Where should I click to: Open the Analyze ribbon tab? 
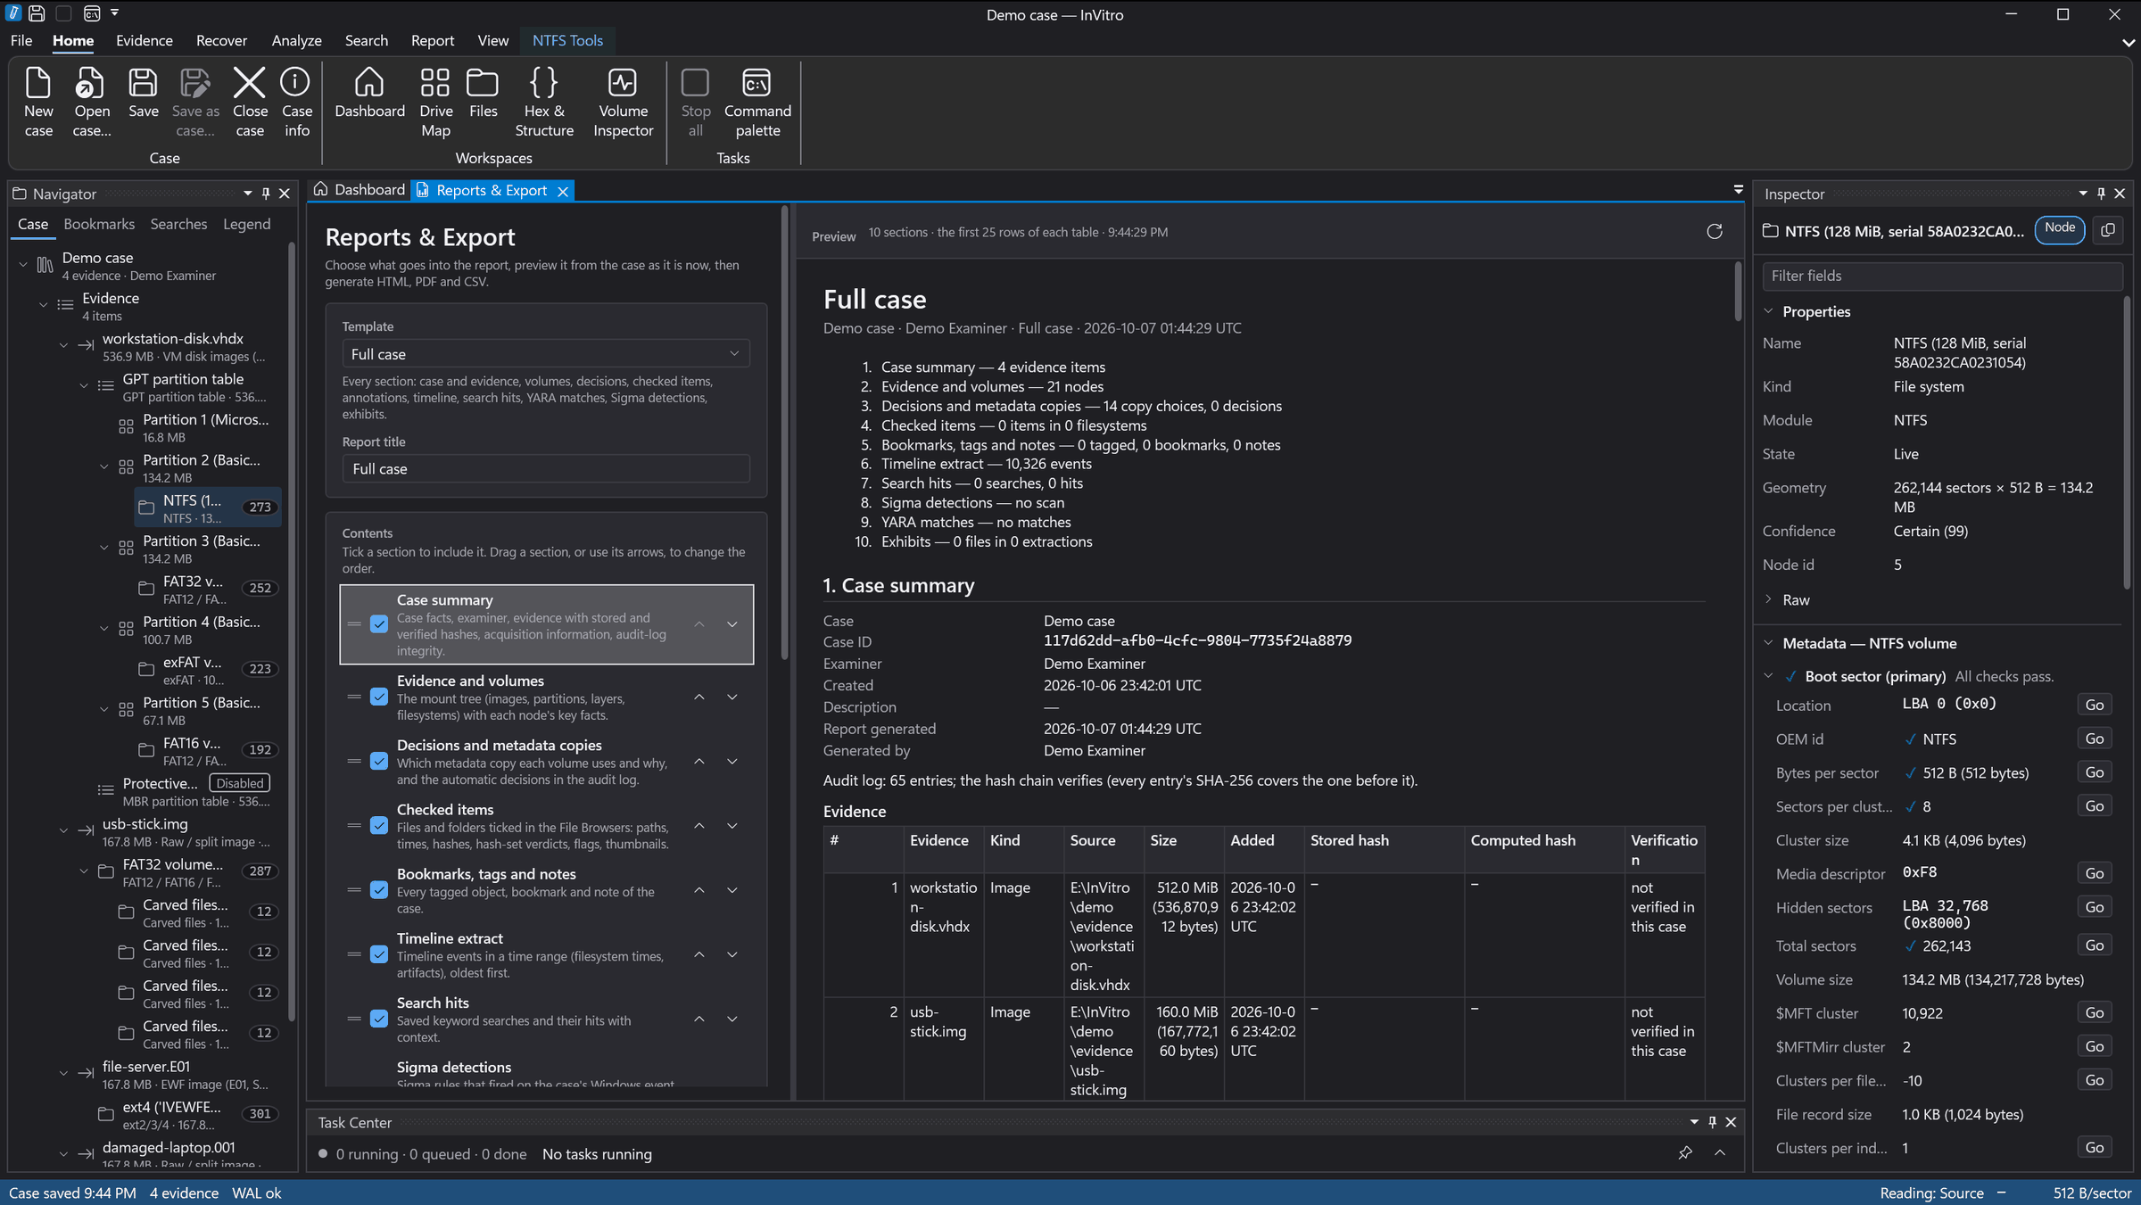296,40
